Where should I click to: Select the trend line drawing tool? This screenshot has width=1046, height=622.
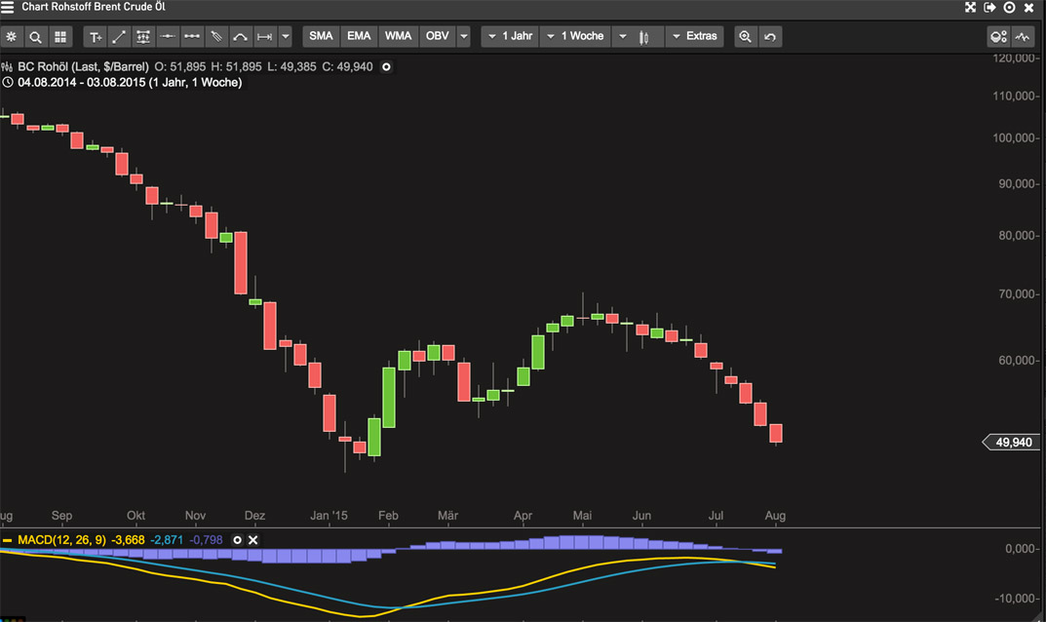[119, 37]
